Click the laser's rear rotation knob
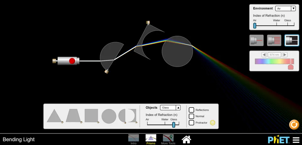 coord(54,61)
